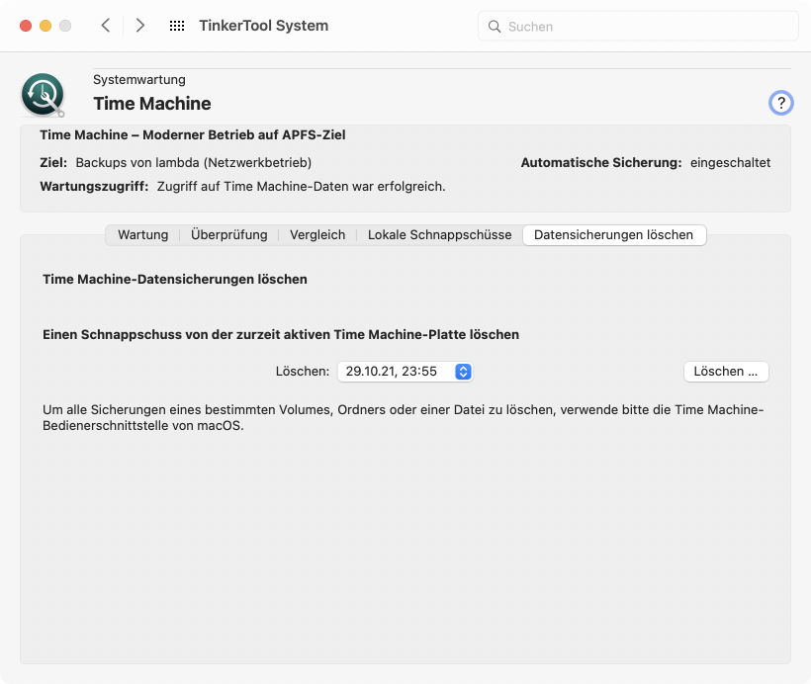Minimize window with the yellow button
The image size is (811, 684).
(45, 26)
